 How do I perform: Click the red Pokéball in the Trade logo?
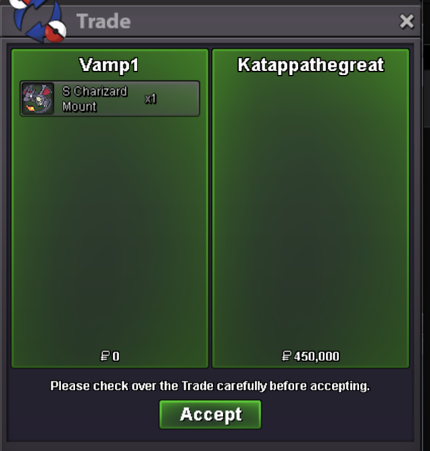[55, 32]
